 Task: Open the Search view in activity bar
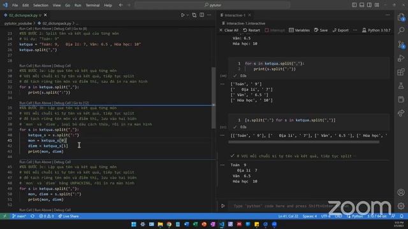[401, 31]
